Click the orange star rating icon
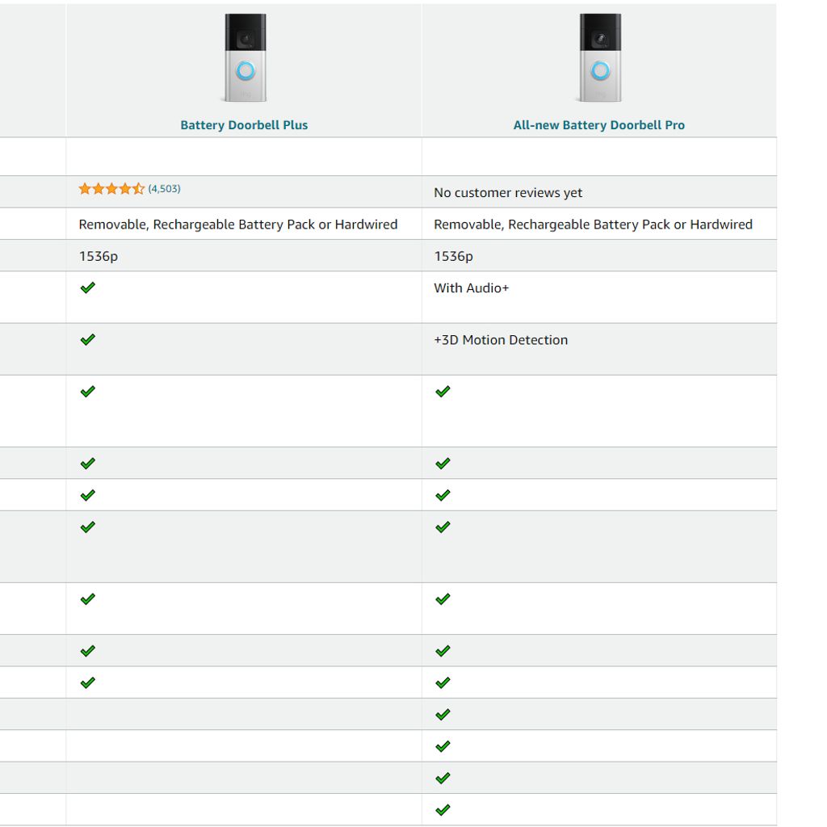The image size is (827, 827). 111,189
